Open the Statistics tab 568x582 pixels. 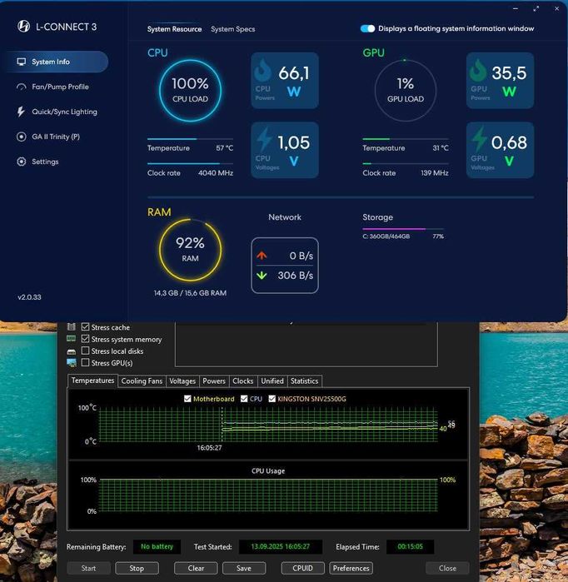(x=305, y=381)
